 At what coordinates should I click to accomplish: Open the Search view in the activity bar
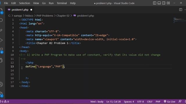point(1,20)
